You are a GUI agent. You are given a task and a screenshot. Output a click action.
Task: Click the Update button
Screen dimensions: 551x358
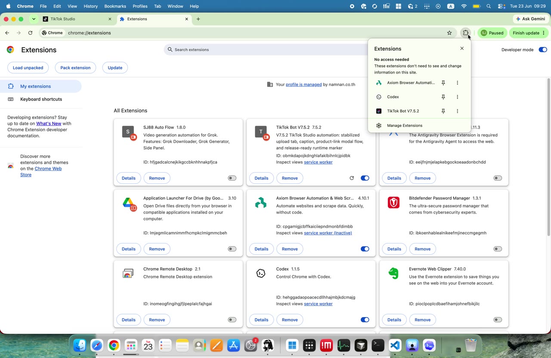[x=115, y=68]
